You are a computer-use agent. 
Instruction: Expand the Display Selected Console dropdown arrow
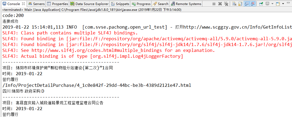[x=272, y=4]
